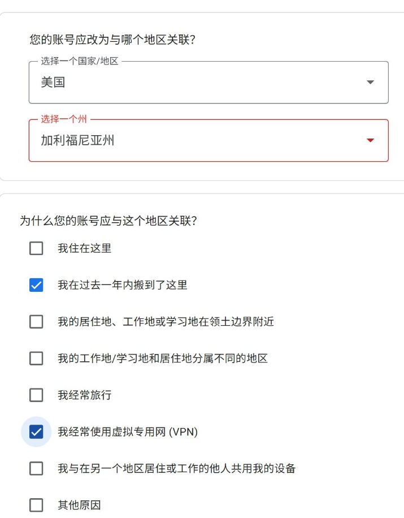Screen dimensions: 404x518
Task: Click the 我经常使用虚拟专用网 (VPN) label
Action: [x=128, y=432]
